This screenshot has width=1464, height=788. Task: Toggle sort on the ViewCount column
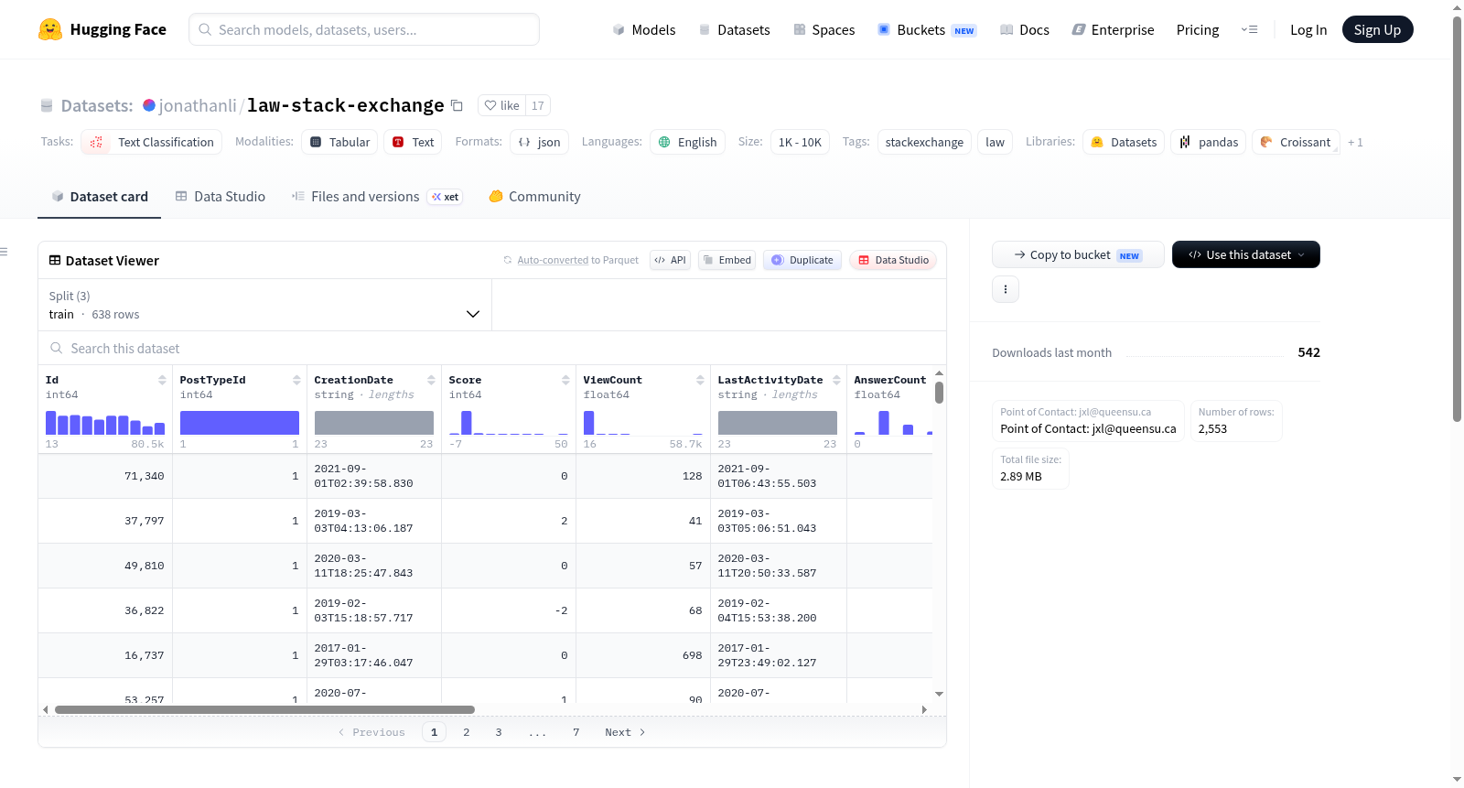coord(700,380)
